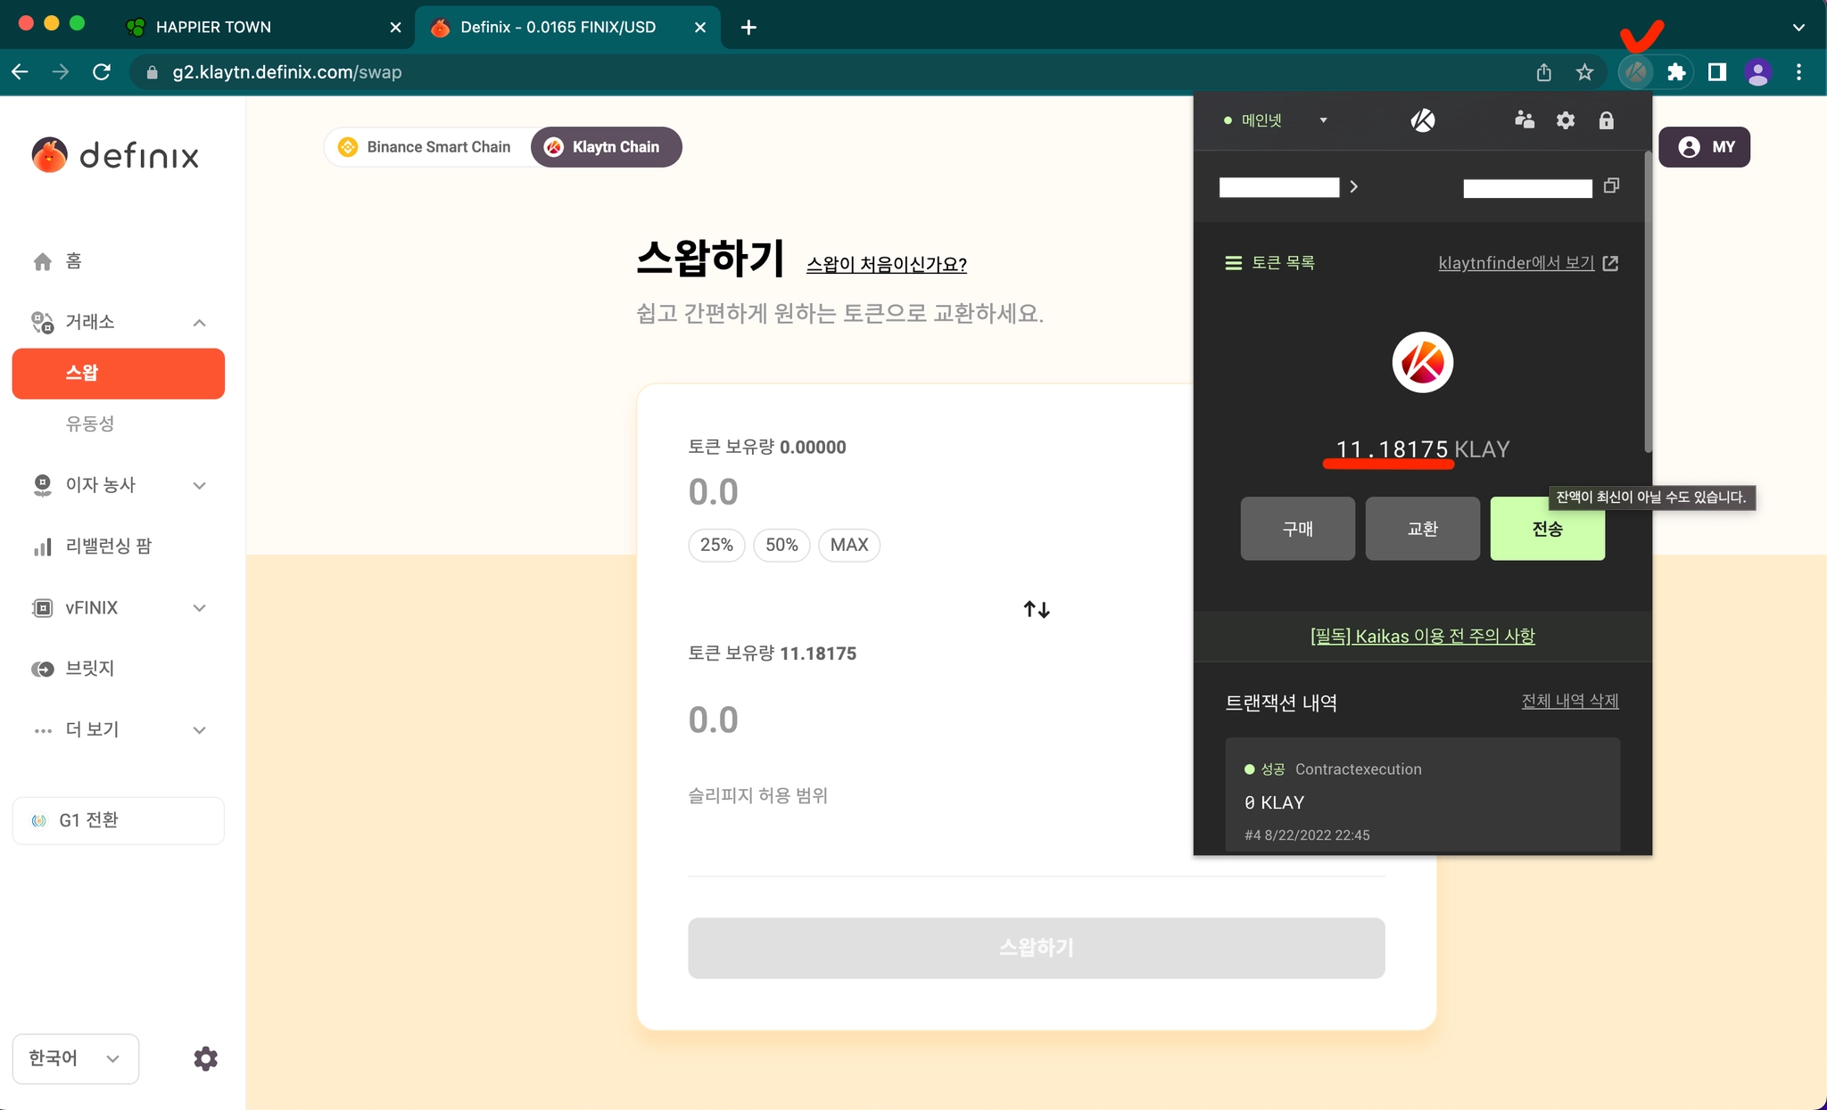
Task: Click the Kaikas popup vertical scrollbar
Action: (1647, 303)
